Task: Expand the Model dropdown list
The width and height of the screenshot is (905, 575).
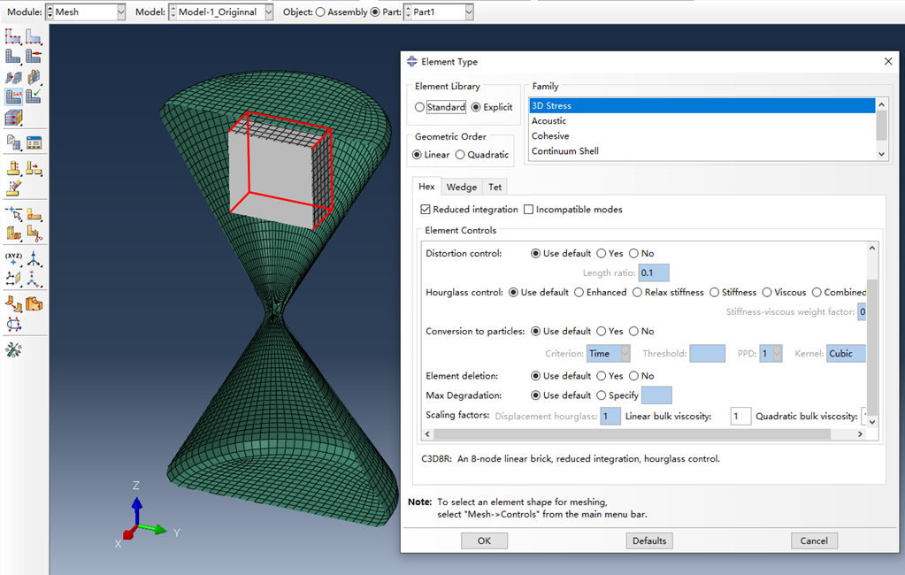Action: click(x=220, y=12)
